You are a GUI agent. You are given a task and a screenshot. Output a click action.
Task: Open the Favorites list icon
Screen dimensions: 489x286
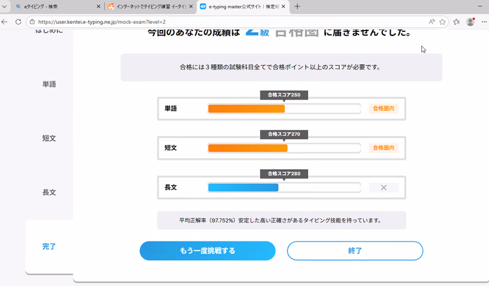point(457,21)
